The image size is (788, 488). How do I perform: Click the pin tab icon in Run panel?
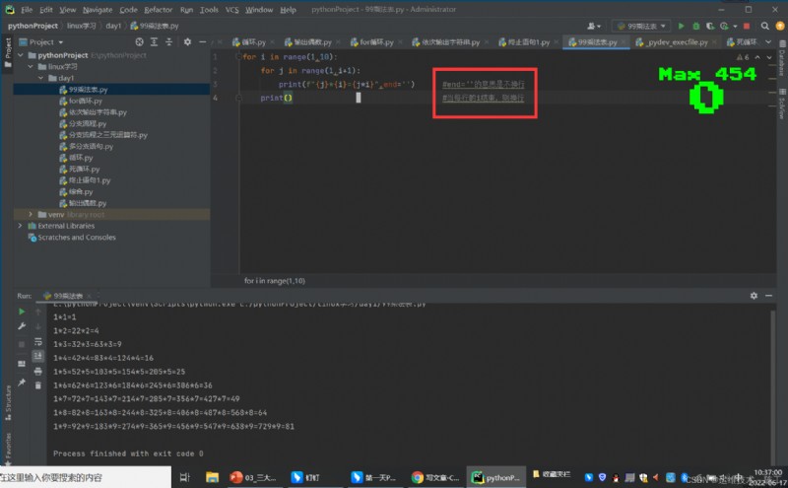click(x=21, y=383)
